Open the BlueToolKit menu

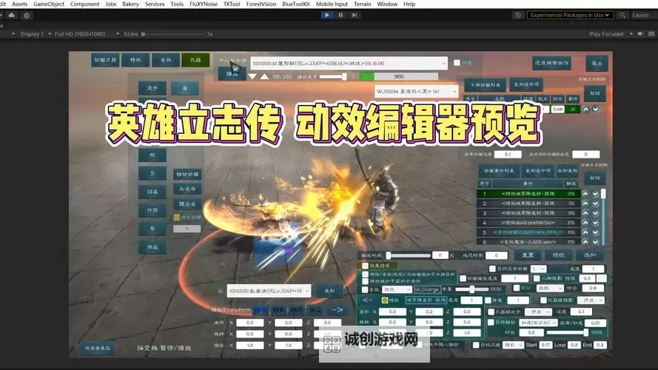pyautogui.click(x=296, y=4)
